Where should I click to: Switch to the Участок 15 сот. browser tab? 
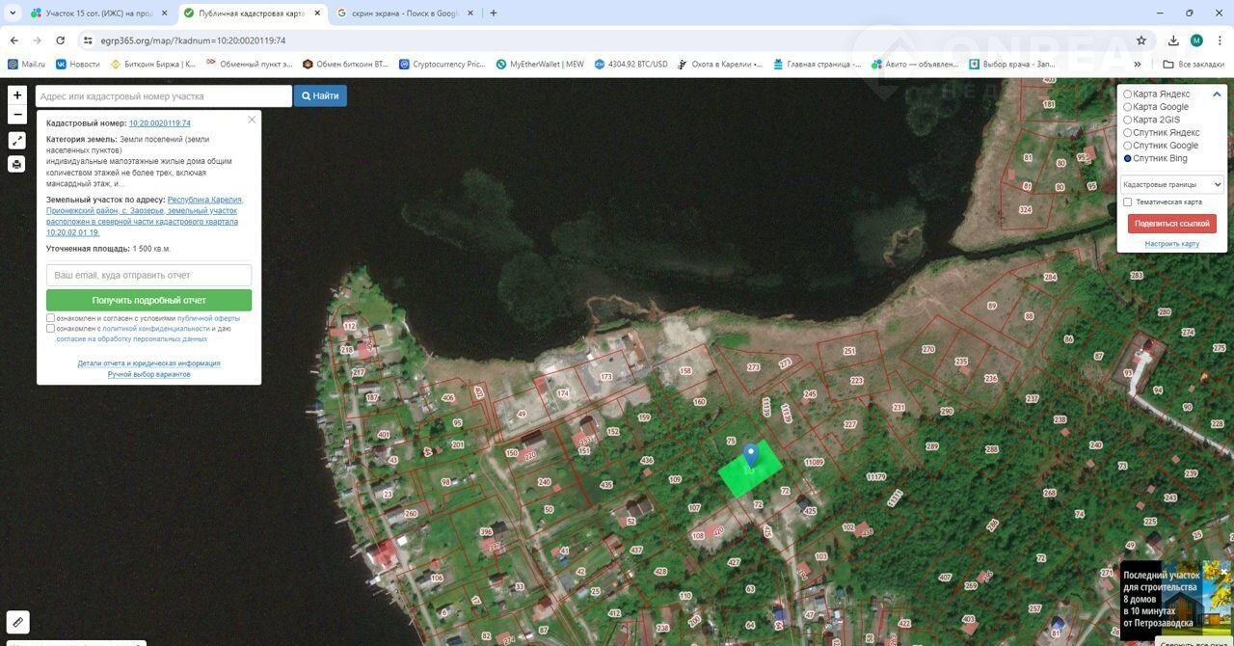92,13
